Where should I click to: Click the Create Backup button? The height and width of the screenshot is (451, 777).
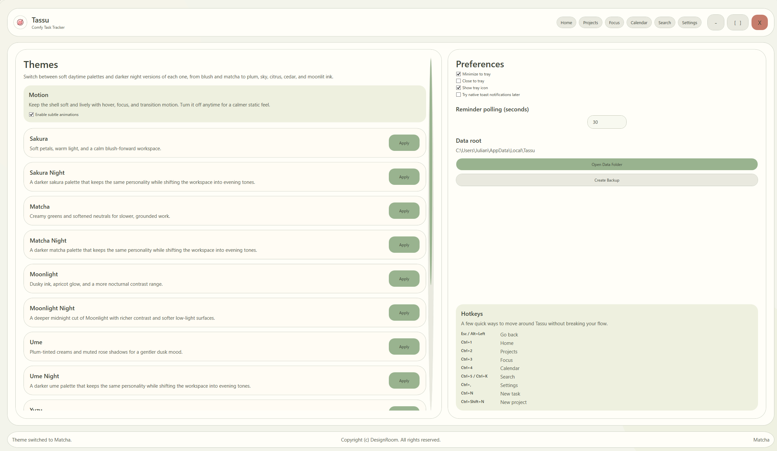coord(607,180)
